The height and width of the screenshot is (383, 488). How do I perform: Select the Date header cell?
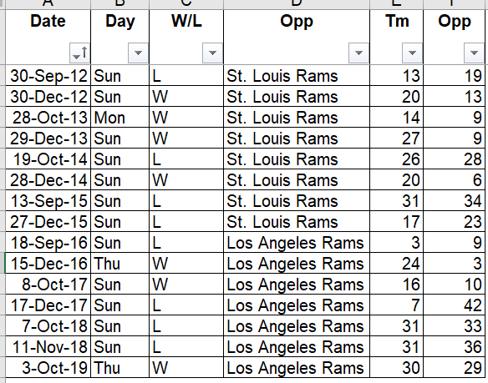click(48, 37)
